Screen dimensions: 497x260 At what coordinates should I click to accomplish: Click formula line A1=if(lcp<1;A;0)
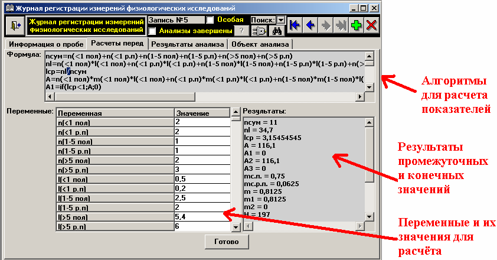(74, 87)
